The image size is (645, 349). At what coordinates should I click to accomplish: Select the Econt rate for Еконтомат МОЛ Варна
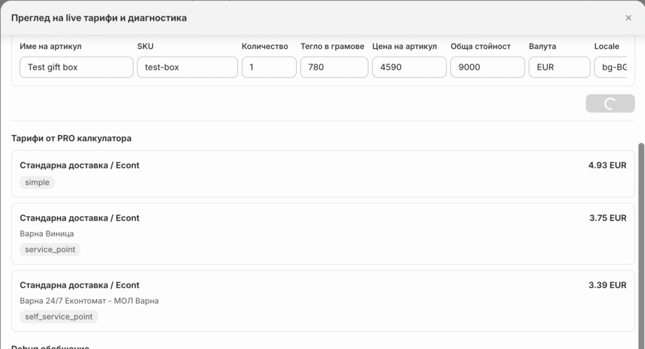click(x=323, y=301)
